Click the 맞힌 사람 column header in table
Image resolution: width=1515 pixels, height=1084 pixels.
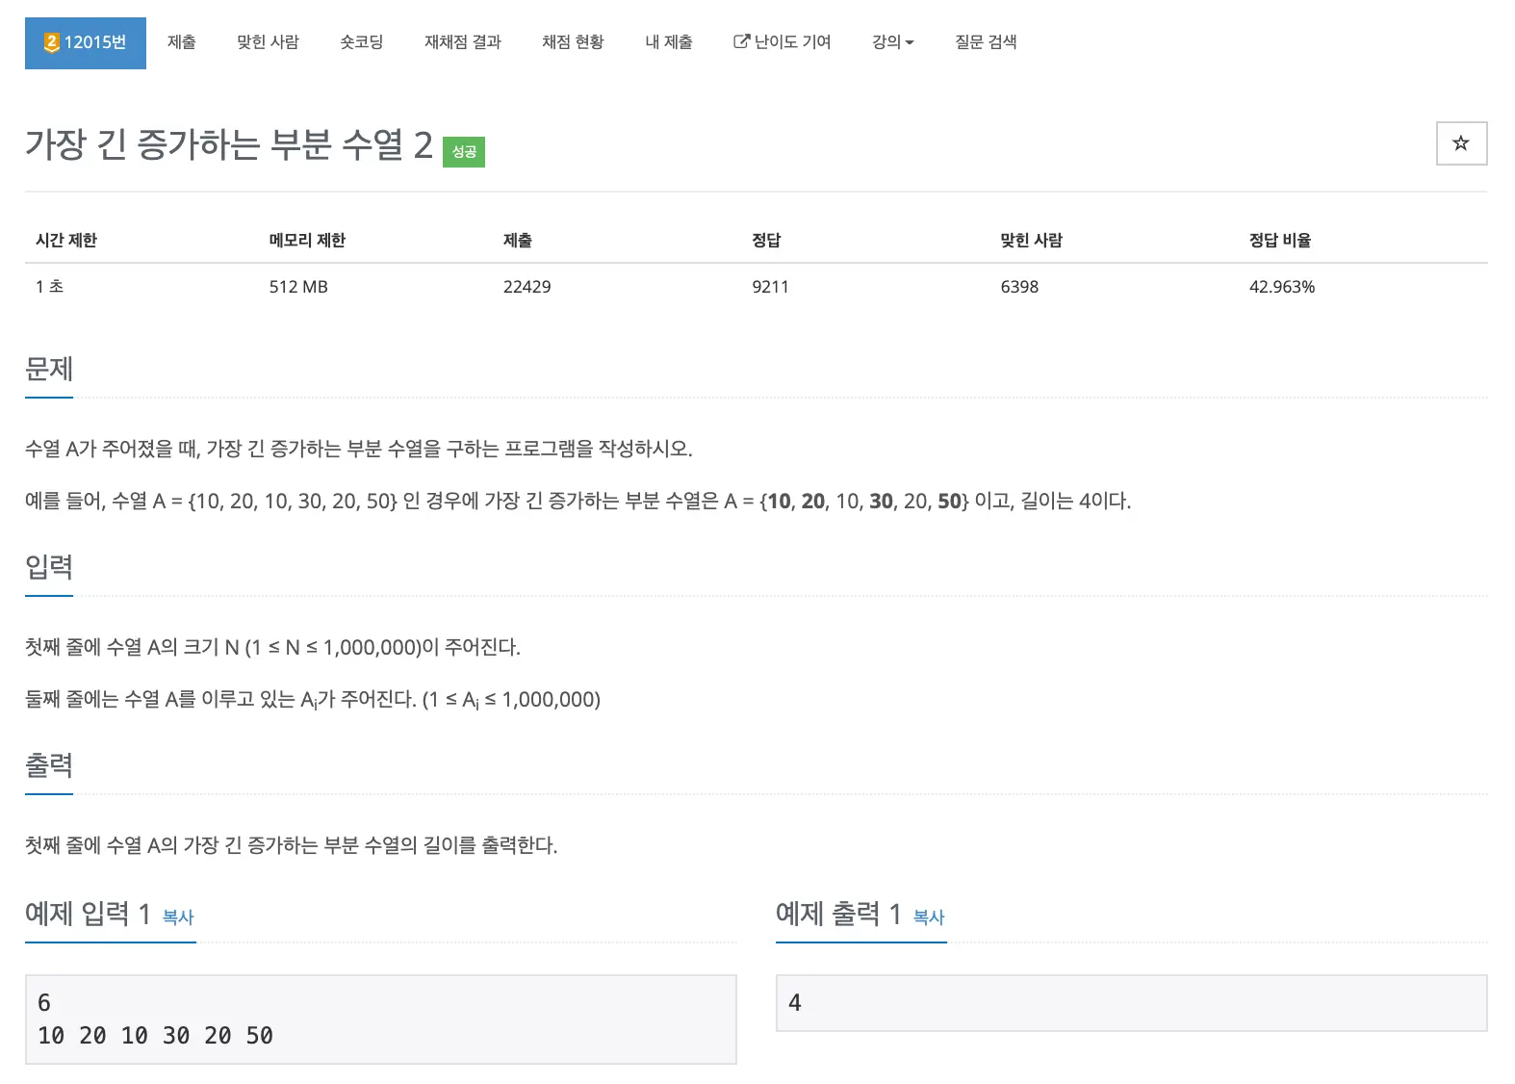(x=1031, y=241)
